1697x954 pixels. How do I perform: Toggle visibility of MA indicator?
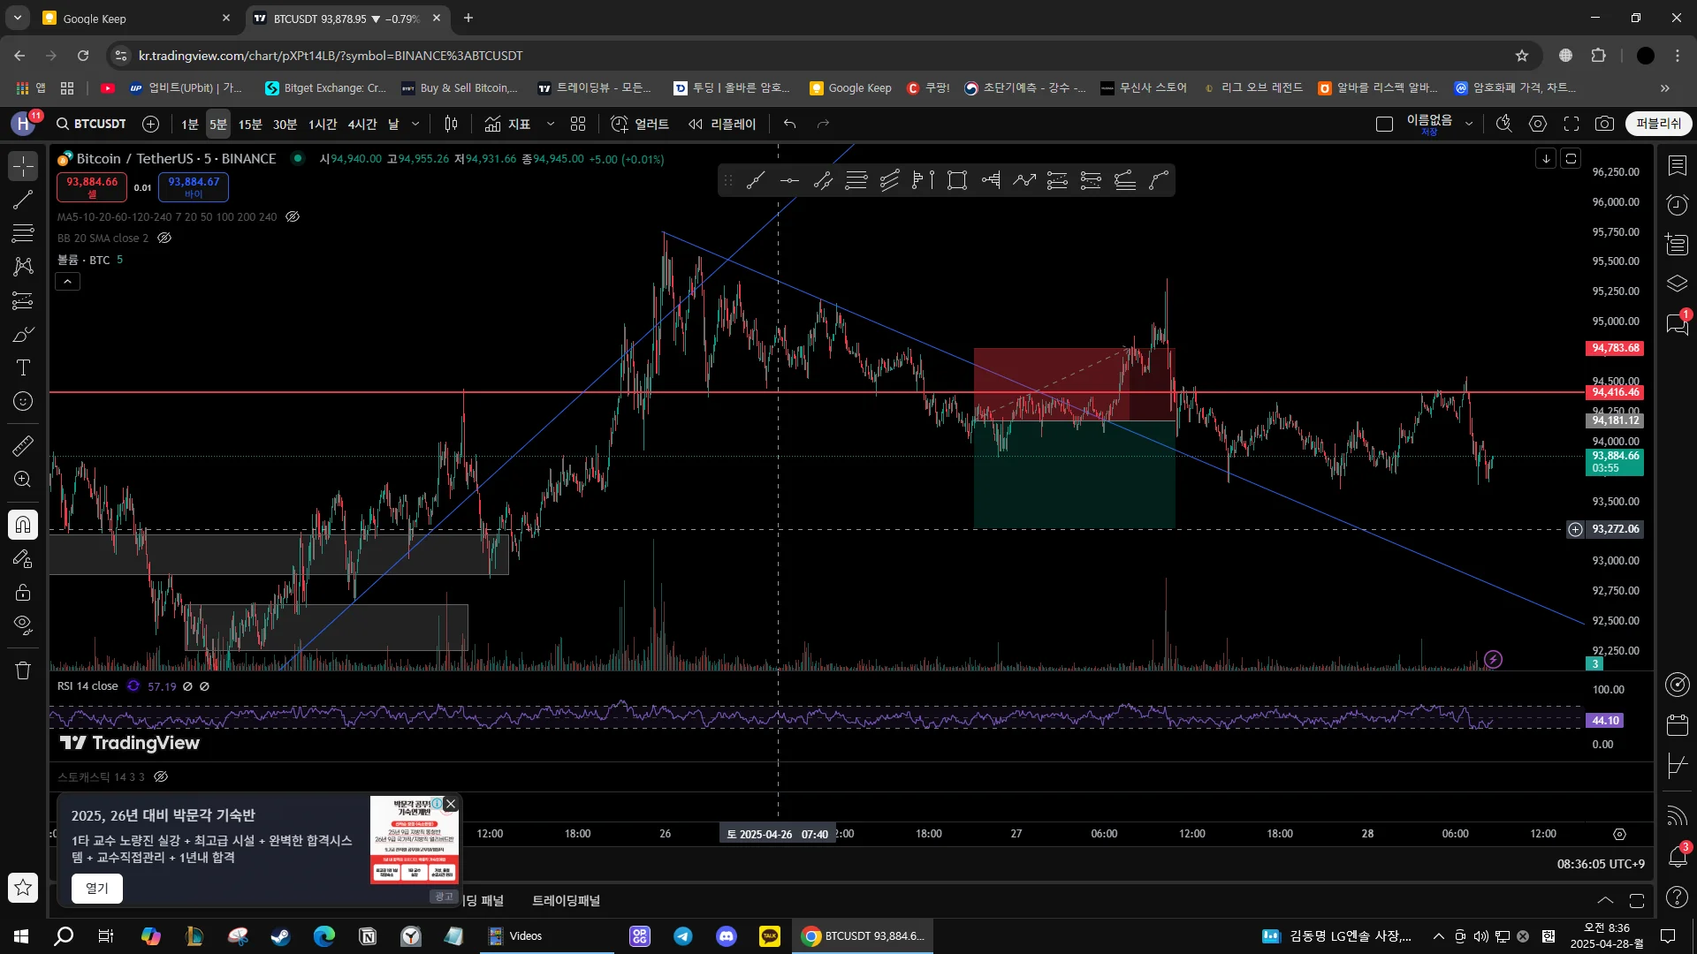coord(293,216)
